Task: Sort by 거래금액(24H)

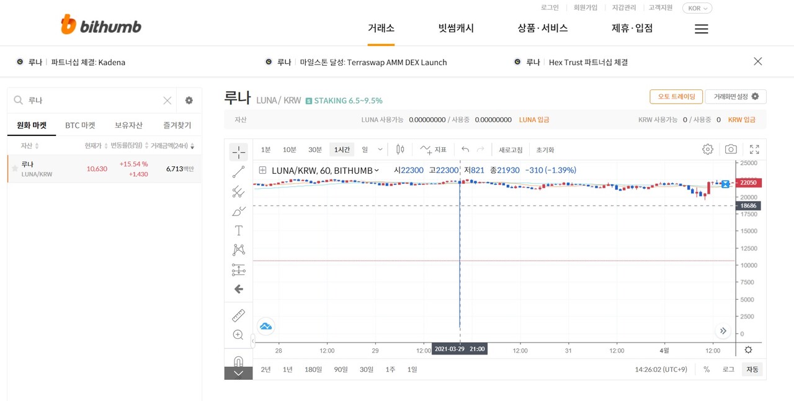Action: pyautogui.click(x=172, y=146)
